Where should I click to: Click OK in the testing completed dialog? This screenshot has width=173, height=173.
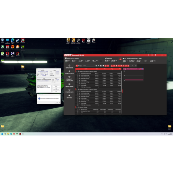click(57, 103)
